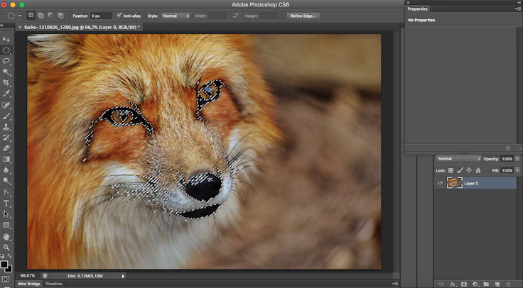The image size is (523, 288).
Task: Open the Style dropdown set to Normal
Action: (x=176, y=16)
